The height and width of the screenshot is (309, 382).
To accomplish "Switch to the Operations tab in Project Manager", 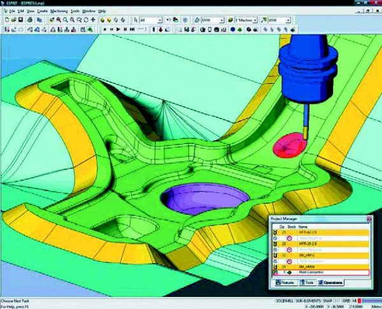I will pyautogui.click(x=330, y=282).
